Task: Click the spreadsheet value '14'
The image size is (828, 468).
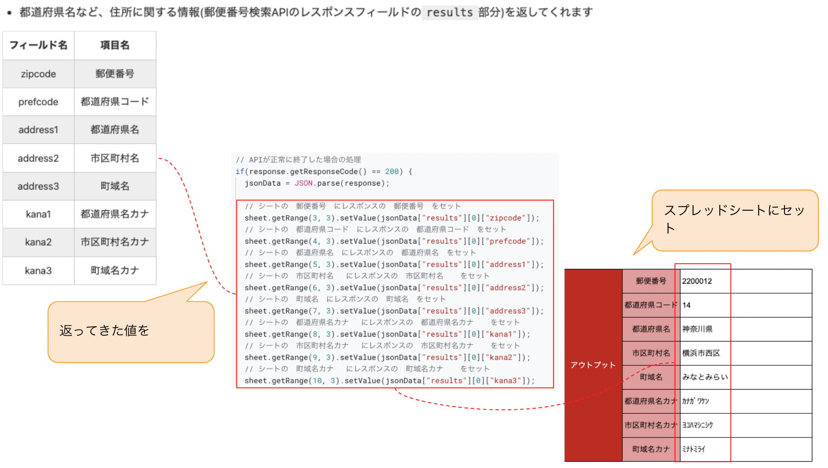Action: coord(687,305)
